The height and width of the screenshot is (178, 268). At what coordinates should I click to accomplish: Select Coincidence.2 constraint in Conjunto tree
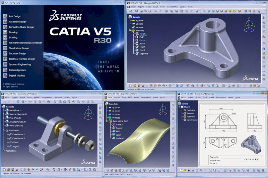(18, 138)
